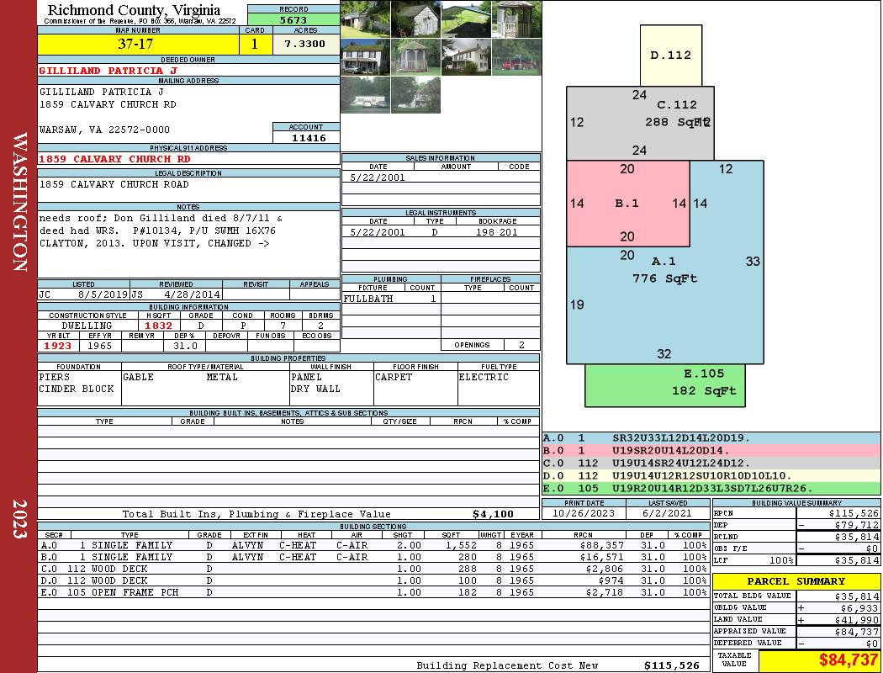Select the C.0 112 WOOD DECK row
The height and width of the screenshot is (673, 883).
pyautogui.click(x=374, y=569)
